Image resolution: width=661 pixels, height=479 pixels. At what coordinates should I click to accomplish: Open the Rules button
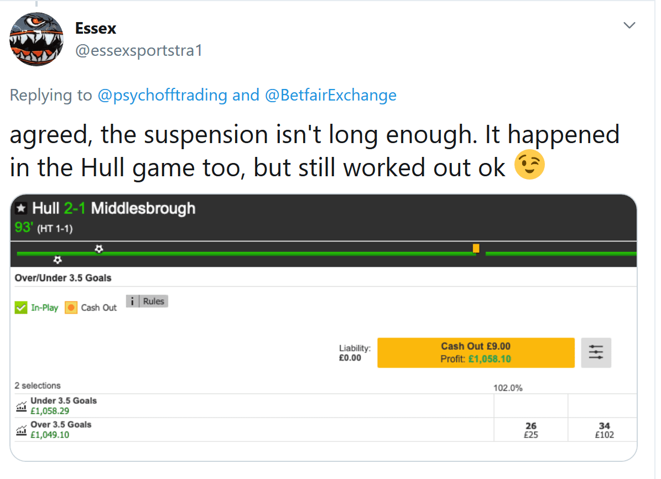pos(153,301)
